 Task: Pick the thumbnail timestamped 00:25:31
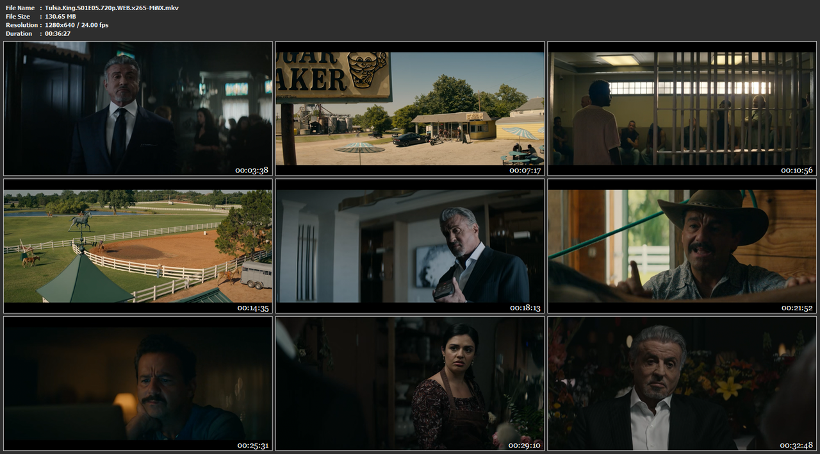[138, 383]
